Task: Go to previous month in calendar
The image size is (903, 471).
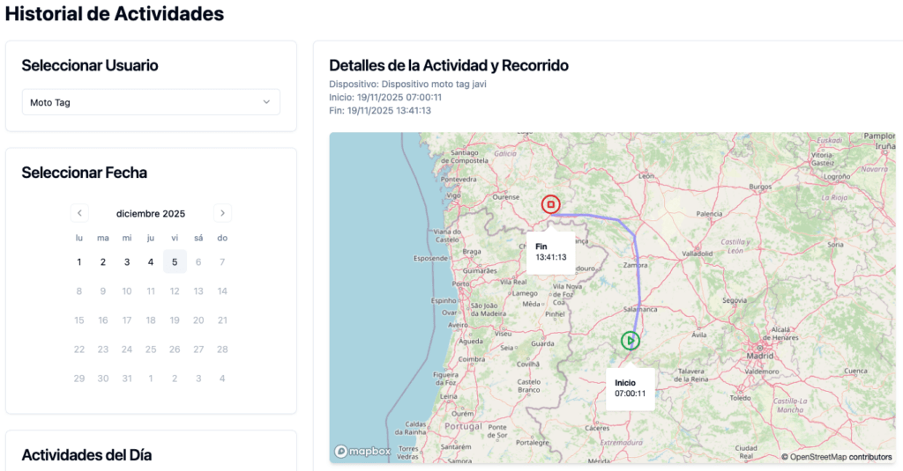Action: point(79,213)
